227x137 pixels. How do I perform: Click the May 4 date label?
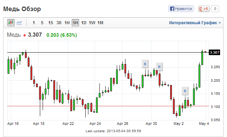click(204, 124)
